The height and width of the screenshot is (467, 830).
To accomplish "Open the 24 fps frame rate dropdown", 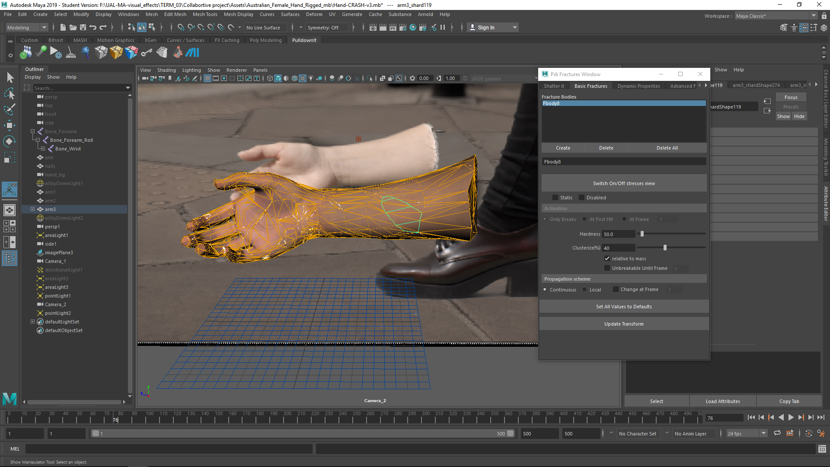I will 763,434.
